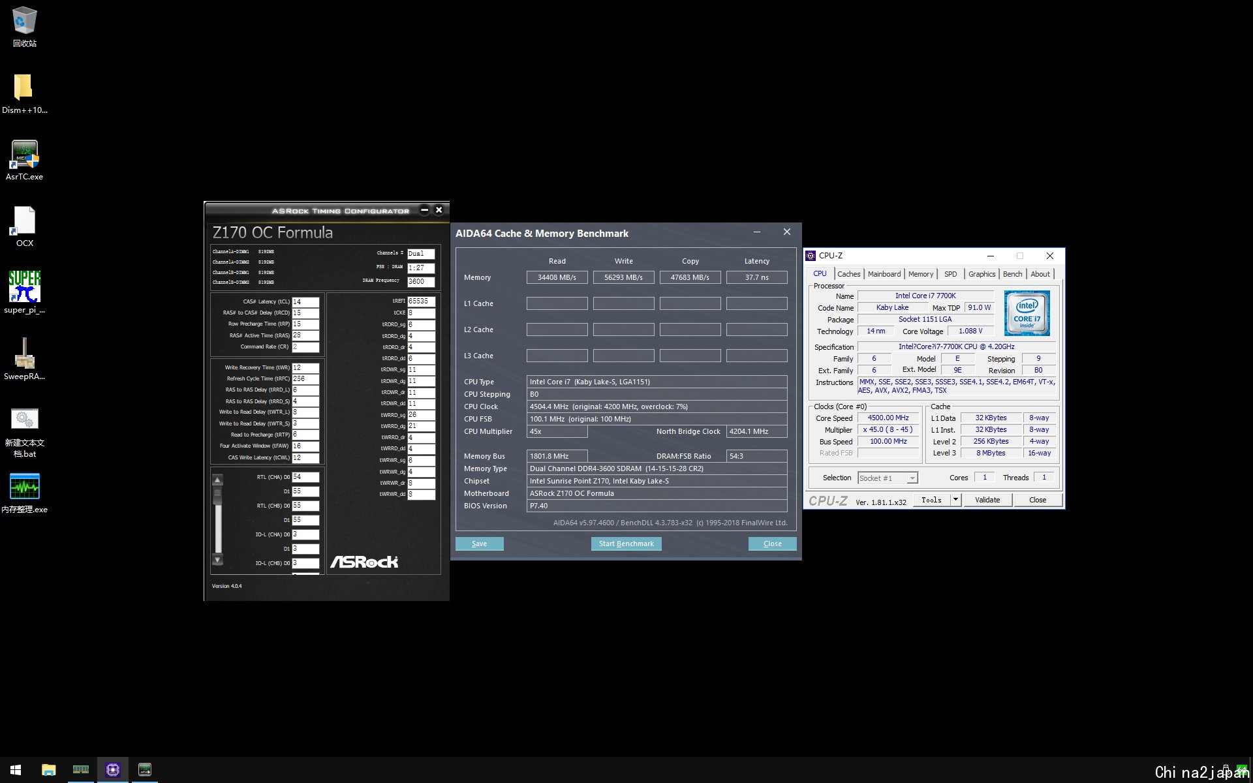The image size is (1253, 783).
Task: Switch to the Graphics tab in CPU-Z
Action: pos(982,274)
